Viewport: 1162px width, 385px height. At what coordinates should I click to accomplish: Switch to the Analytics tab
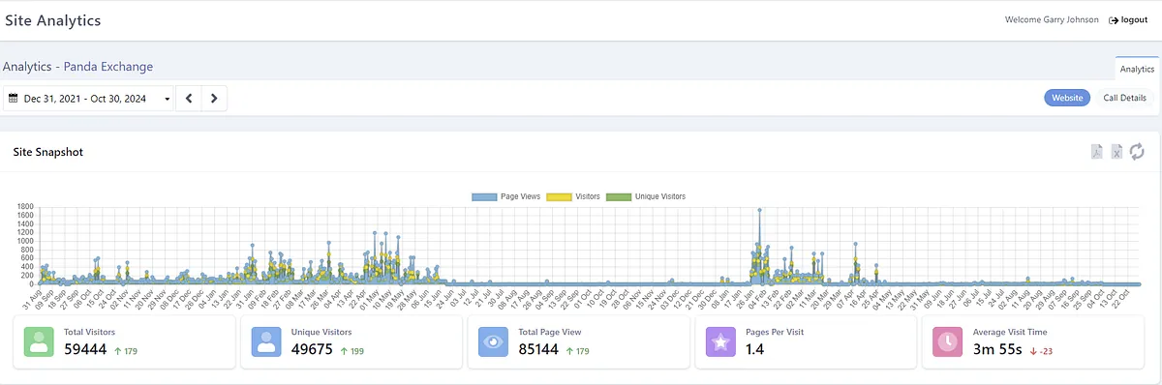[x=1137, y=69]
